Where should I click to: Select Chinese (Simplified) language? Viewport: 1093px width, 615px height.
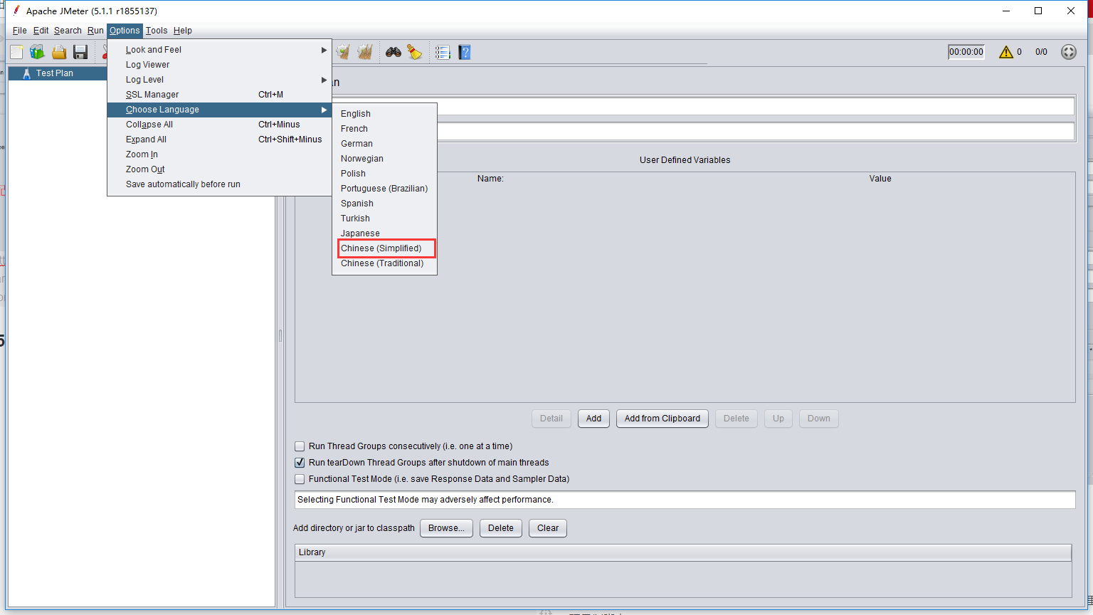click(384, 248)
